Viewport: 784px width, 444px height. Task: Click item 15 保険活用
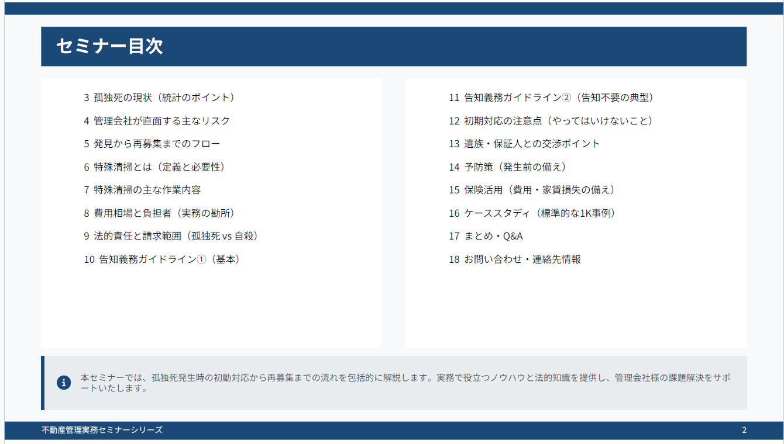click(532, 190)
